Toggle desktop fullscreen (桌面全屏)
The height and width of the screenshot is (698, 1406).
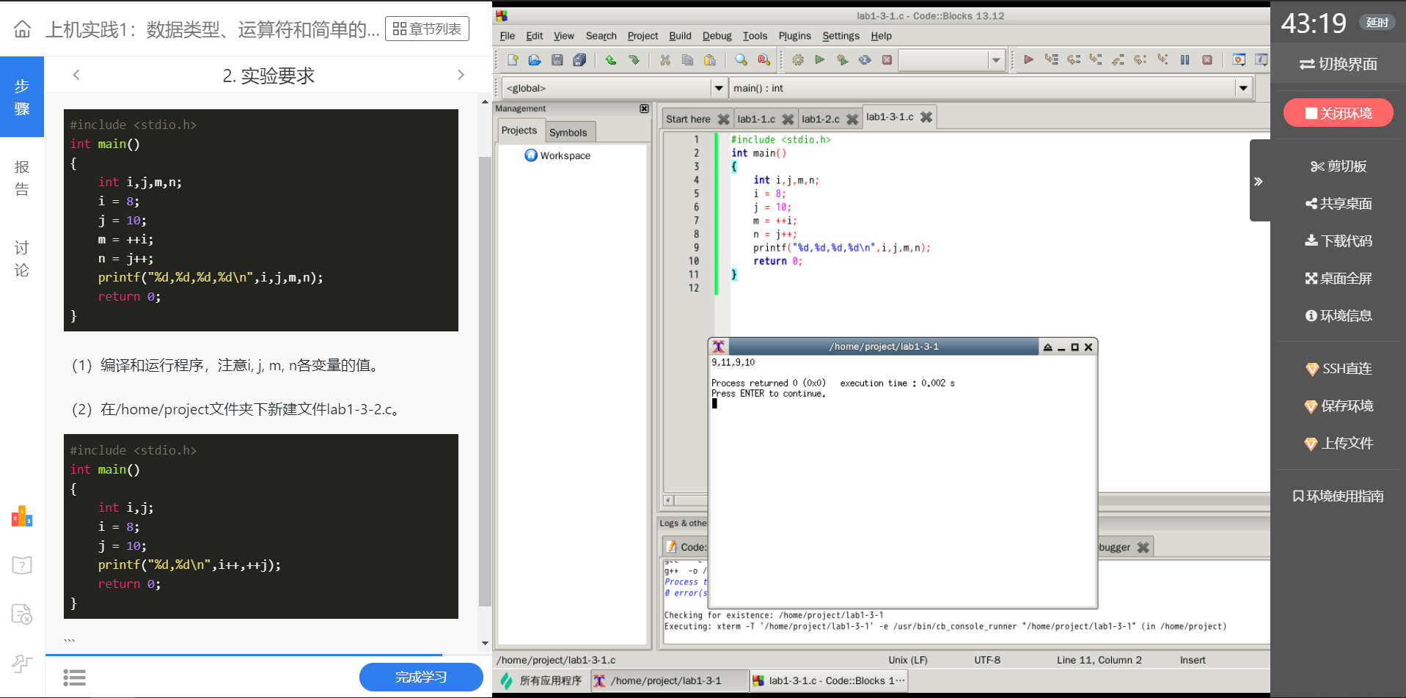(1339, 279)
